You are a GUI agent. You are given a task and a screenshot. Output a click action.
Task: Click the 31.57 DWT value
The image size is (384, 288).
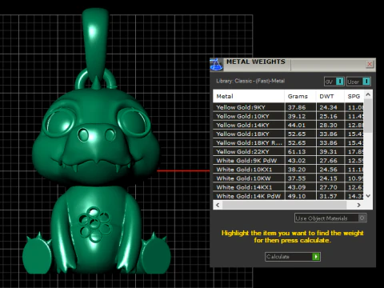point(328,196)
